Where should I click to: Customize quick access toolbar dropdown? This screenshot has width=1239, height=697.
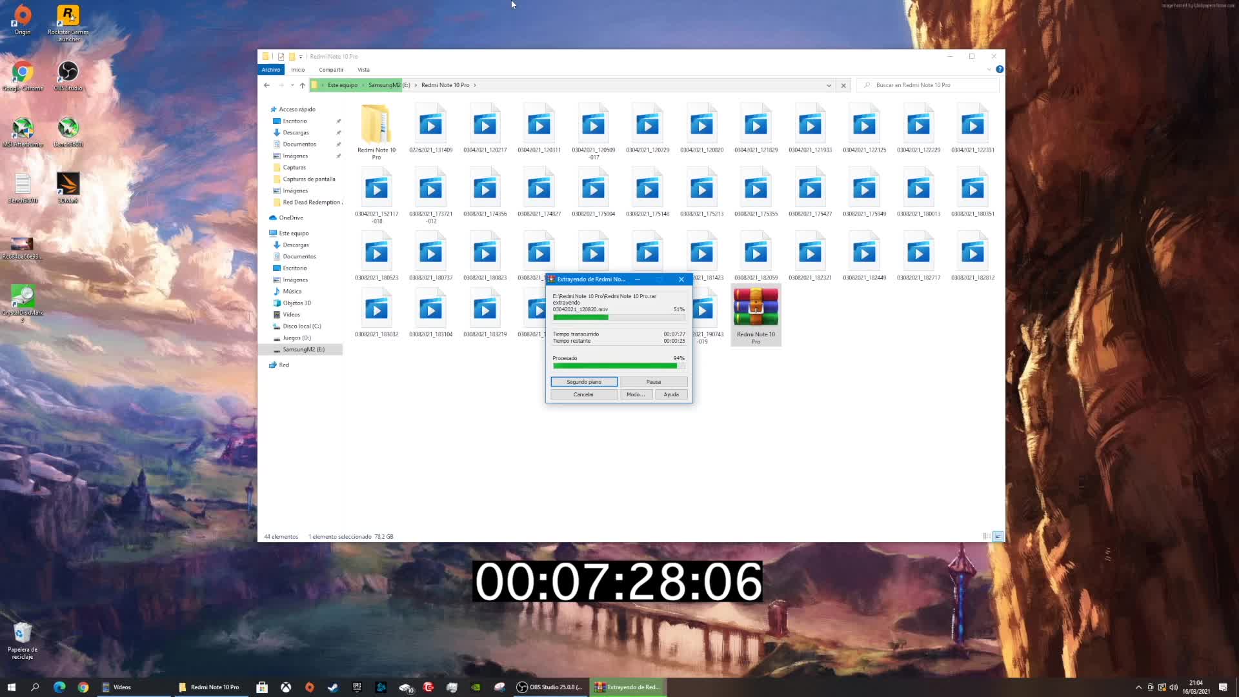click(301, 57)
